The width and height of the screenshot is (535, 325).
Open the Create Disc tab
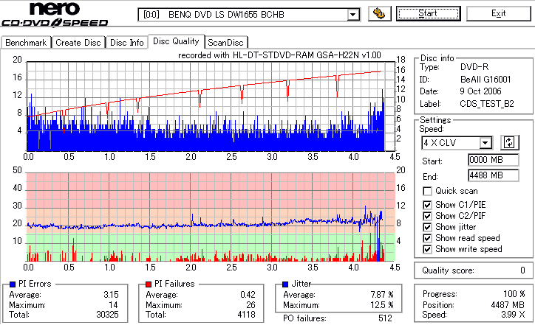[78, 43]
